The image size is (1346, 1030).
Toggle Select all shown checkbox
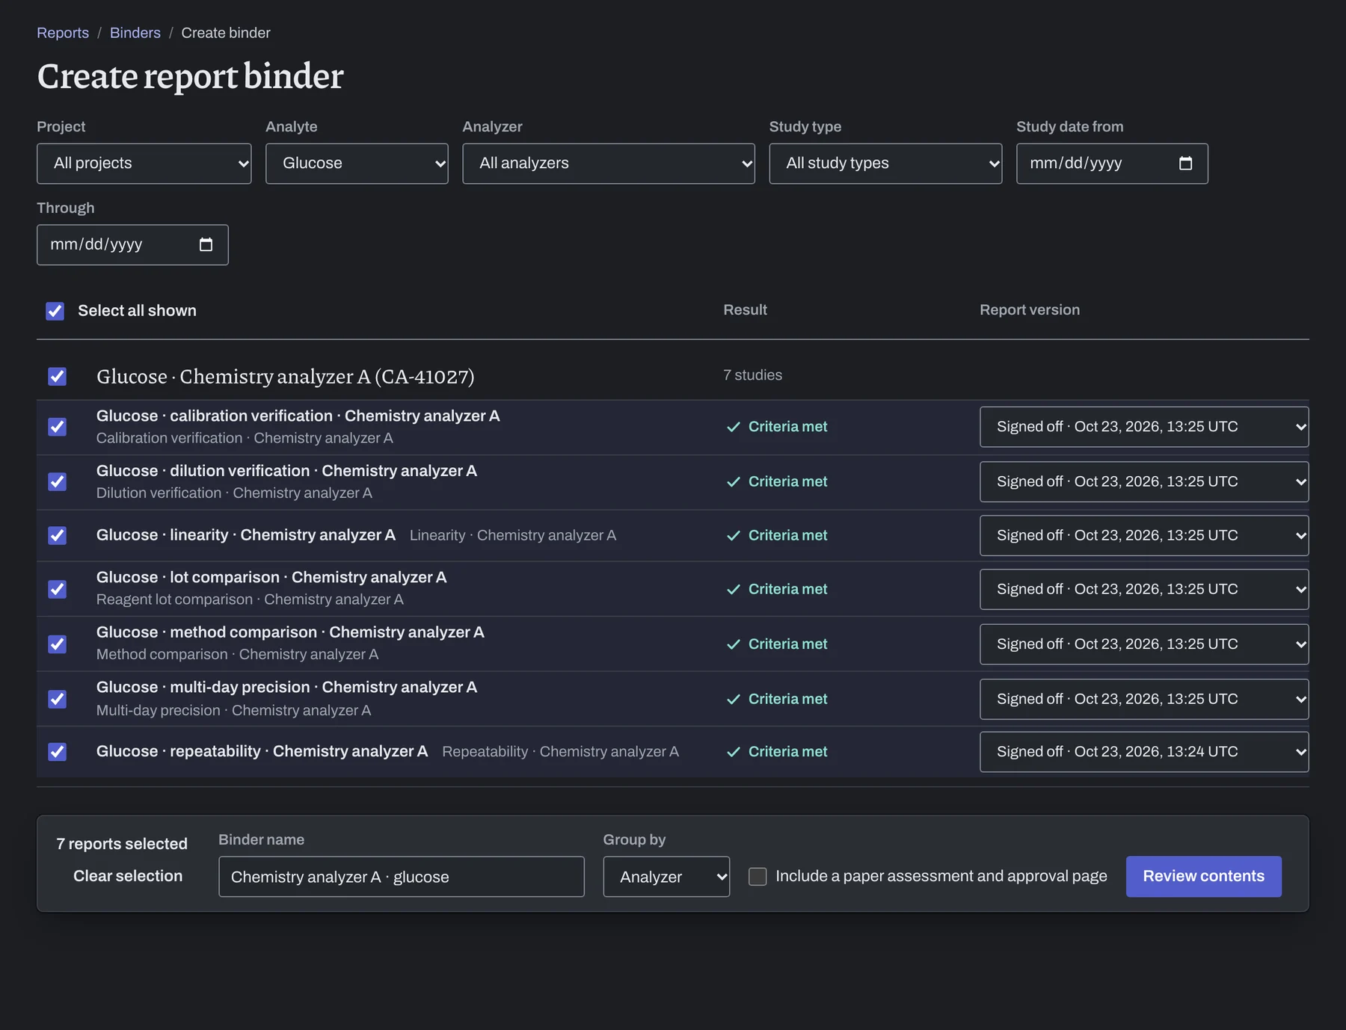[55, 311]
